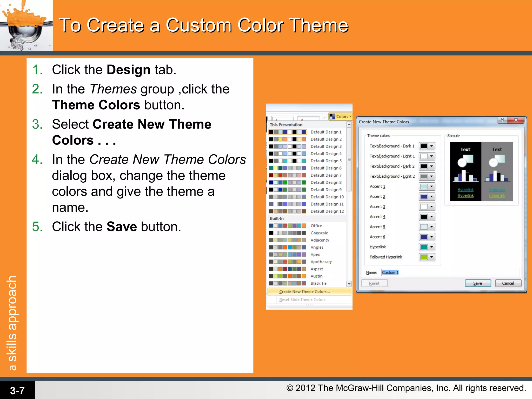
Task: Open the Hyperlink color dropdown
Action: [x=431, y=247]
